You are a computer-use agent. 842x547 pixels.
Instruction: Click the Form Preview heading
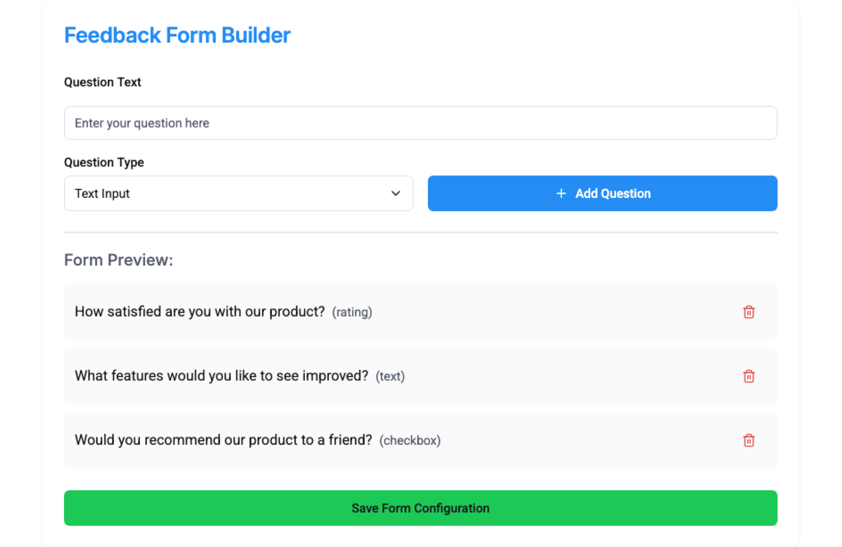click(x=118, y=260)
